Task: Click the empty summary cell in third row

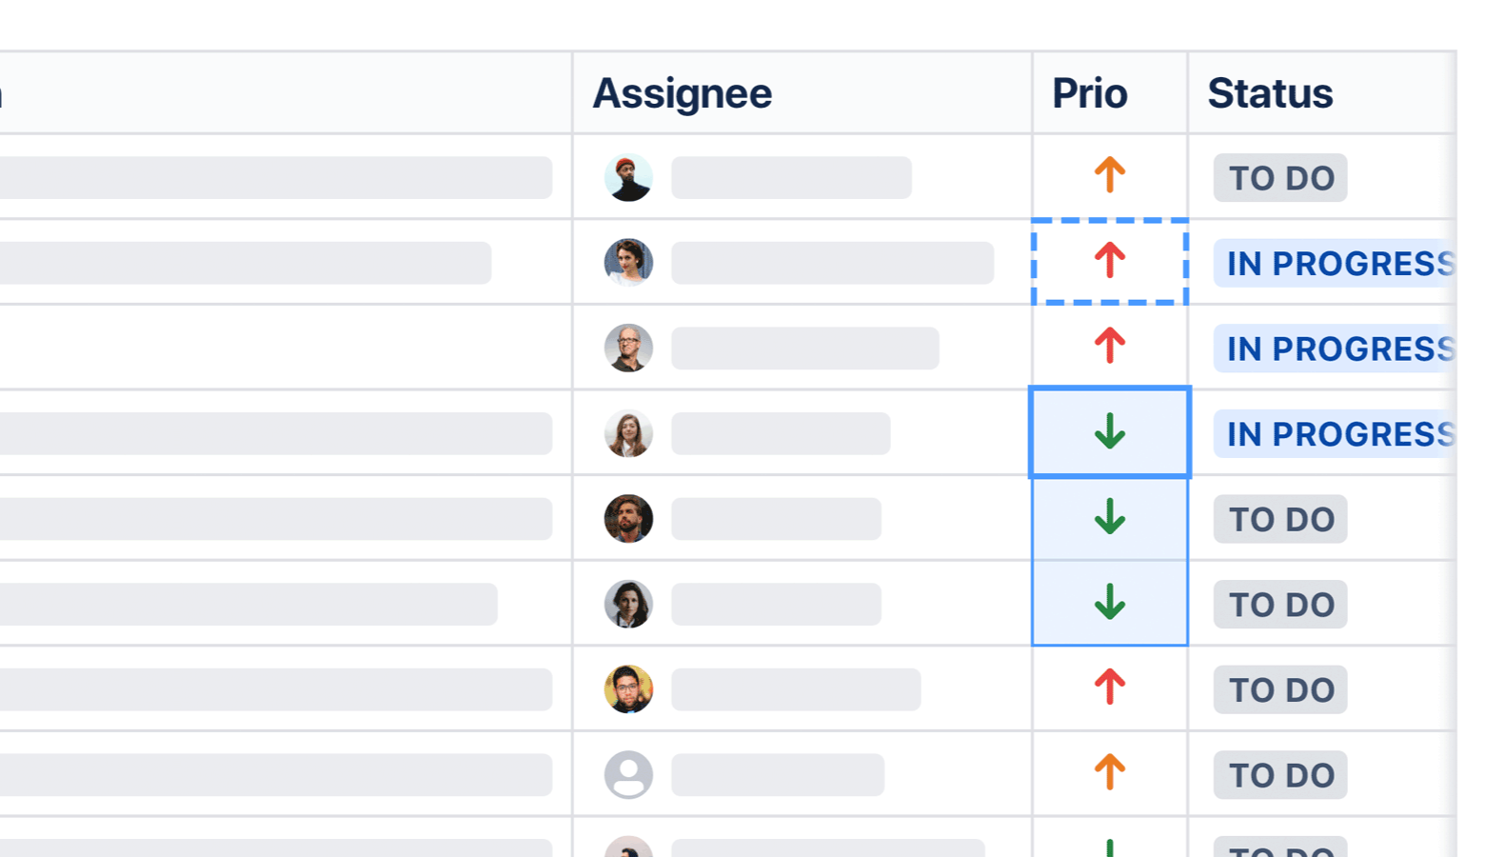Action: (x=286, y=348)
